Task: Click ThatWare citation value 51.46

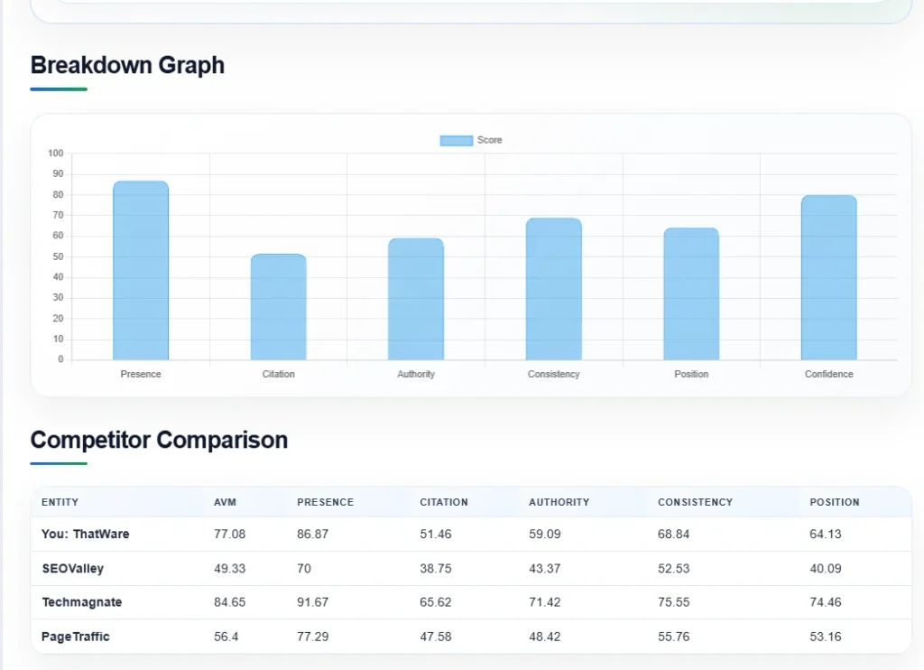Action: point(436,535)
